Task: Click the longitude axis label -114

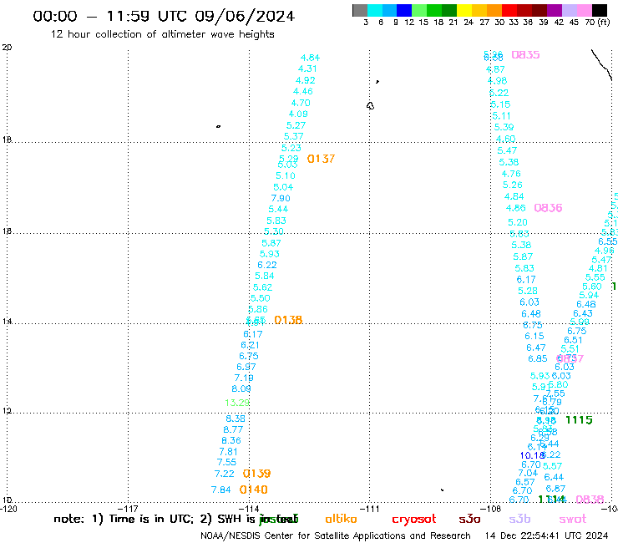Action: pyautogui.click(x=249, y=509)
